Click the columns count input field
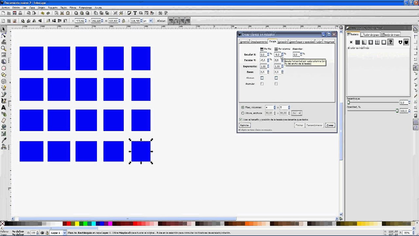The image size is (419, 236). click(x=283, y=108)
